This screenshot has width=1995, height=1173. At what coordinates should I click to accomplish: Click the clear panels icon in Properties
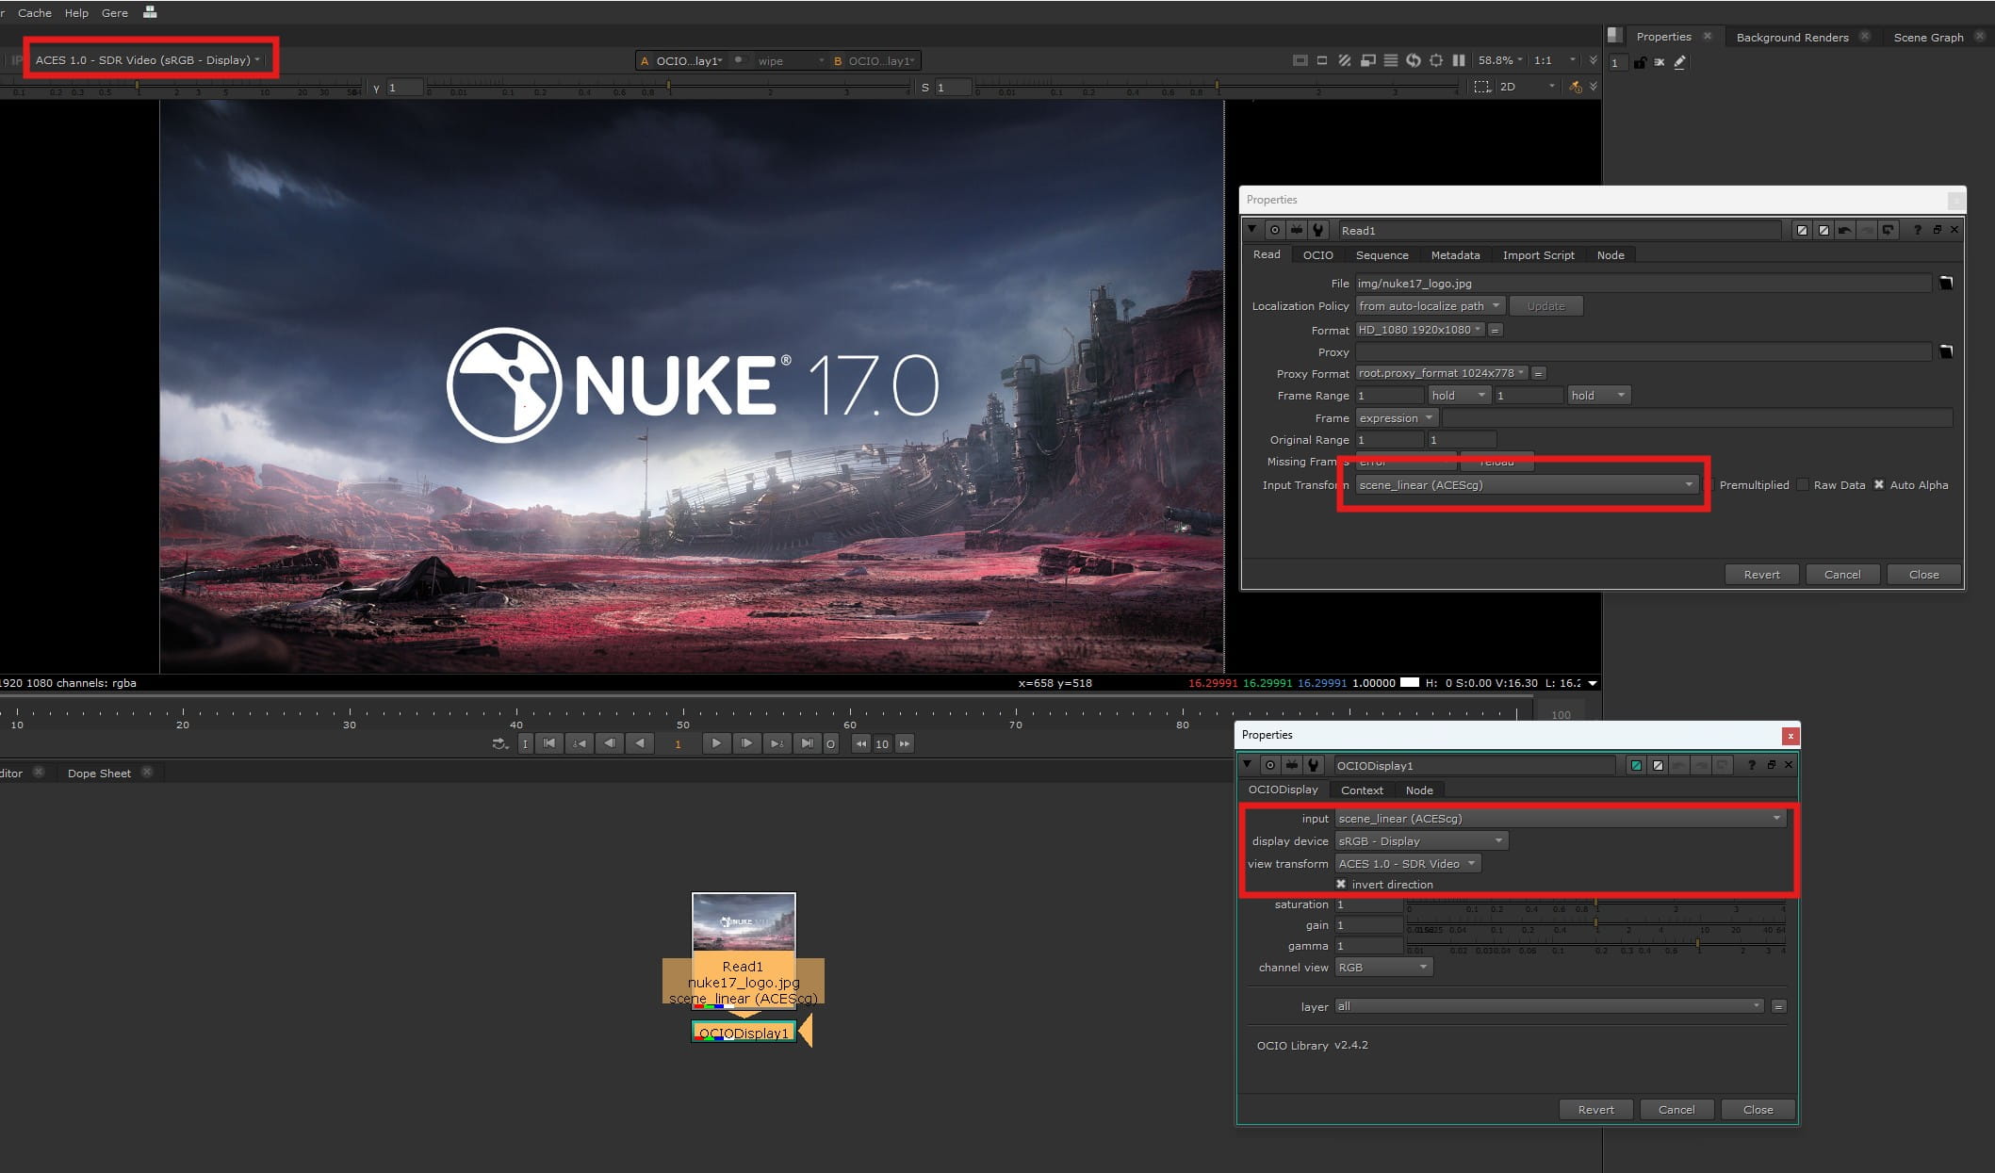pos(1660,62)
